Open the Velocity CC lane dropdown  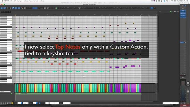coord(6,92)
